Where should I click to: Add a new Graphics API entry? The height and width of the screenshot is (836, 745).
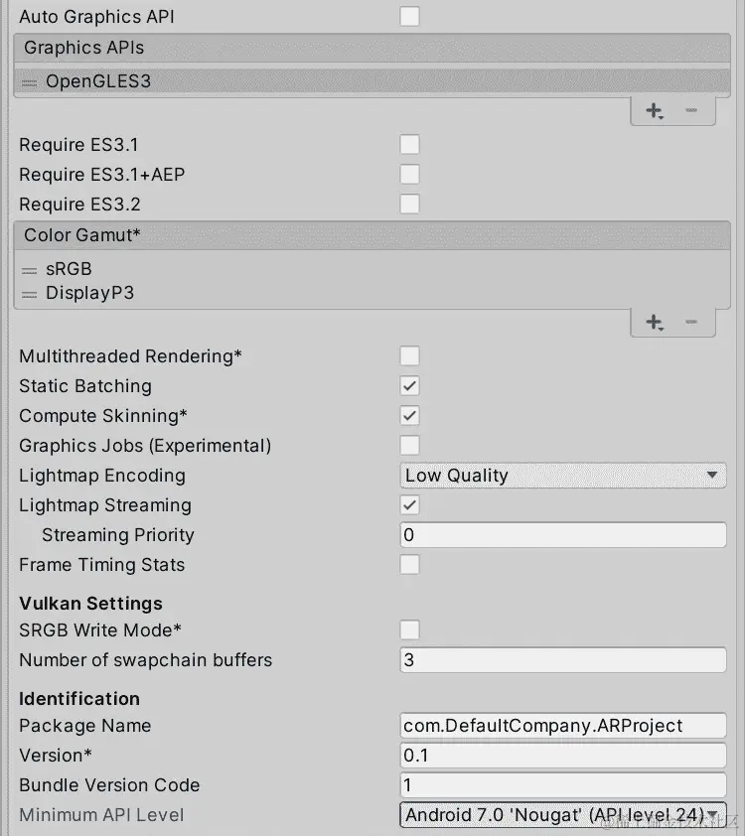tap(655, 110)
